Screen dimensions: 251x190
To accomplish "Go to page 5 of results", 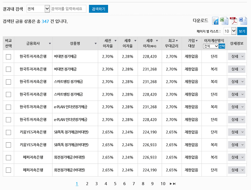I will (115, 184).
